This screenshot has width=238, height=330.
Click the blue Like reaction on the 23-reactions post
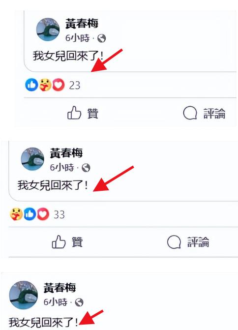click(x=31, y=85)
